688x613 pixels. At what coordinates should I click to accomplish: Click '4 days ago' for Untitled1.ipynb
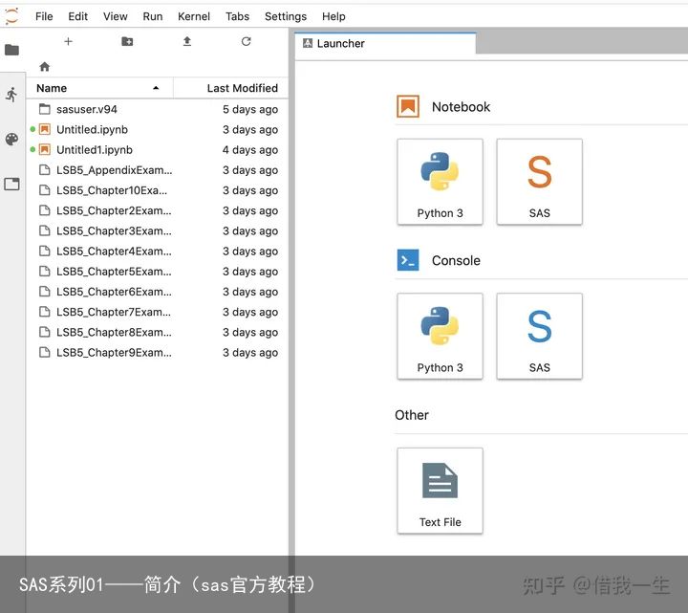point(250,149)
